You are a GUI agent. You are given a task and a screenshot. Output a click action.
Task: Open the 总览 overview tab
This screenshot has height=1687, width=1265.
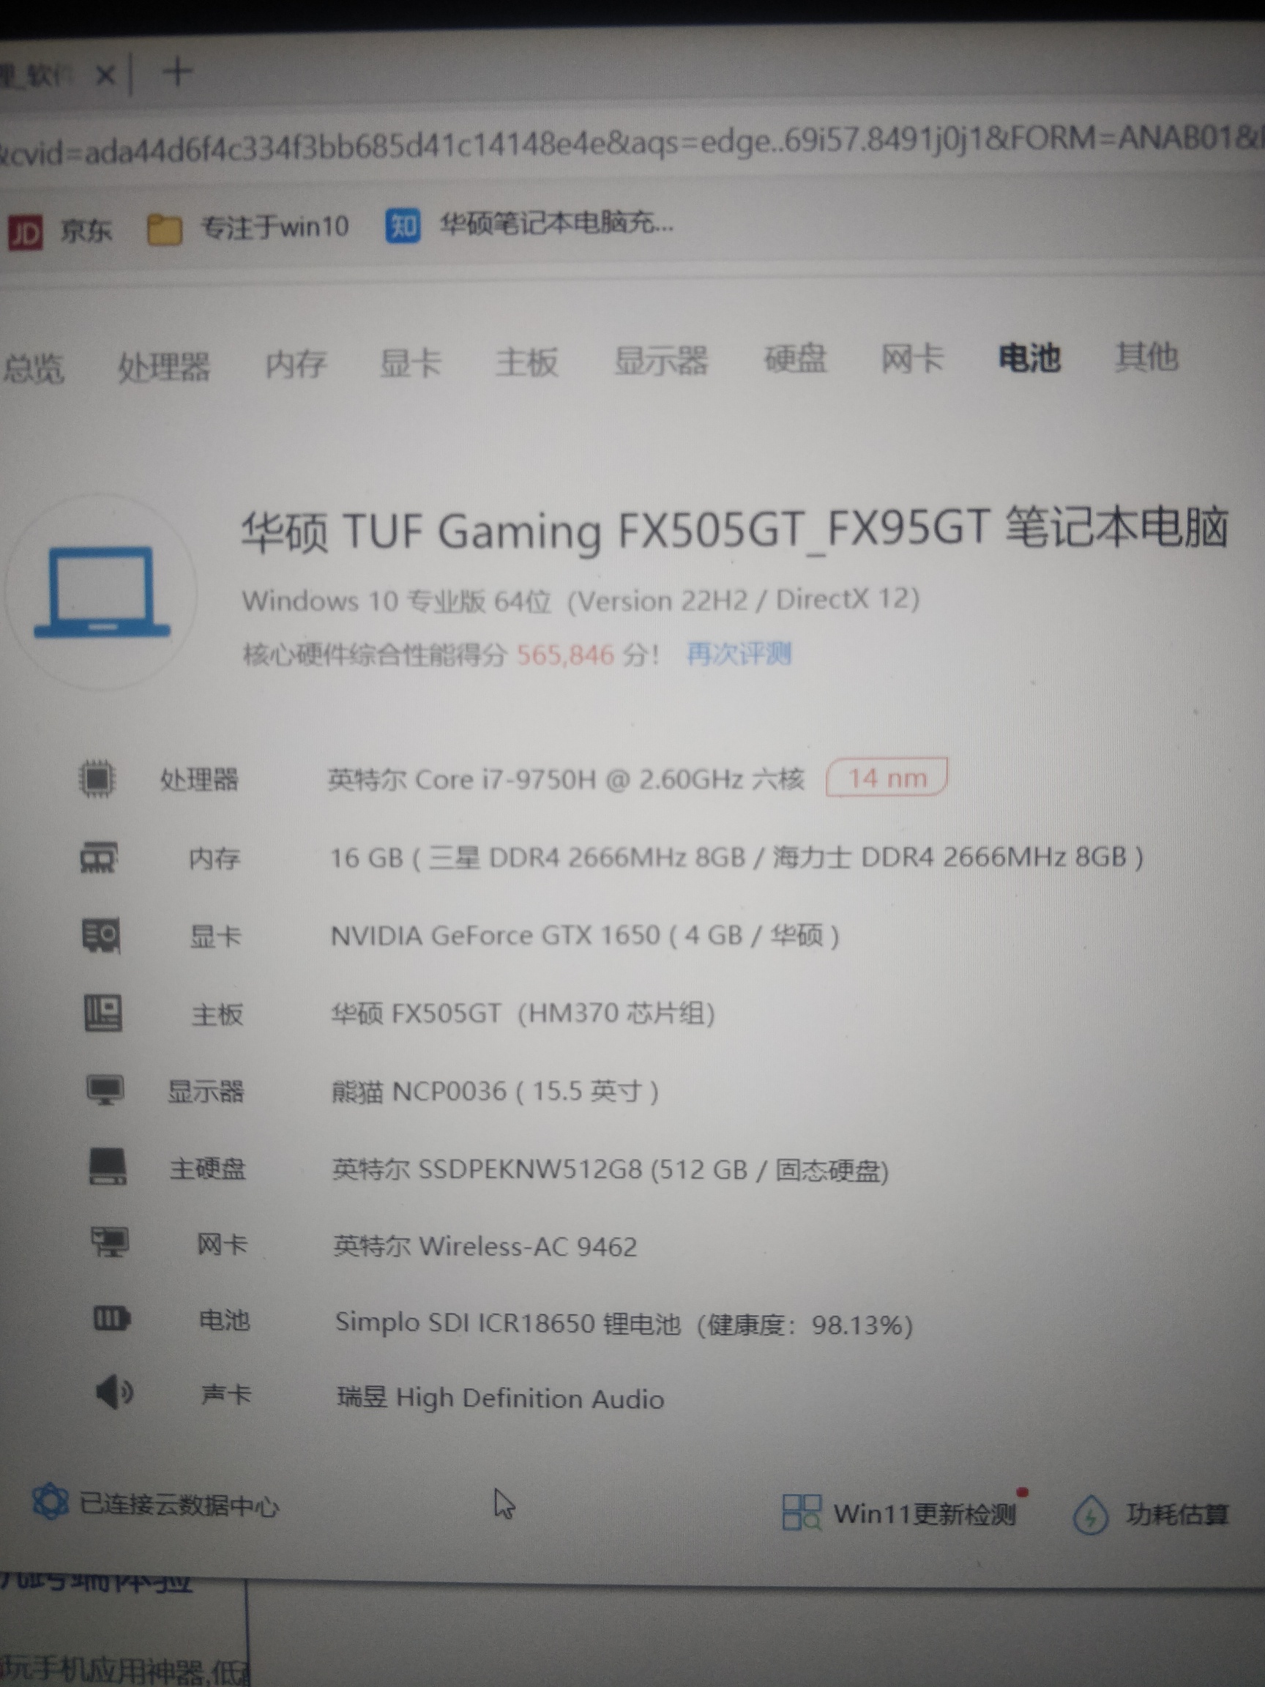coord(33,368)
